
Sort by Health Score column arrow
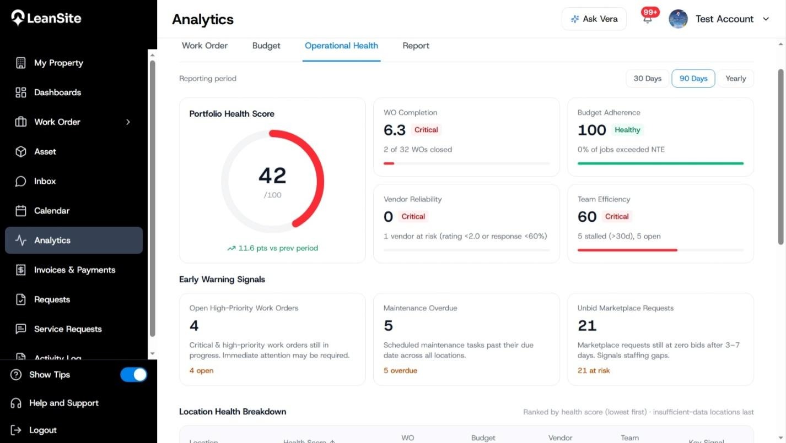[332, 441]
